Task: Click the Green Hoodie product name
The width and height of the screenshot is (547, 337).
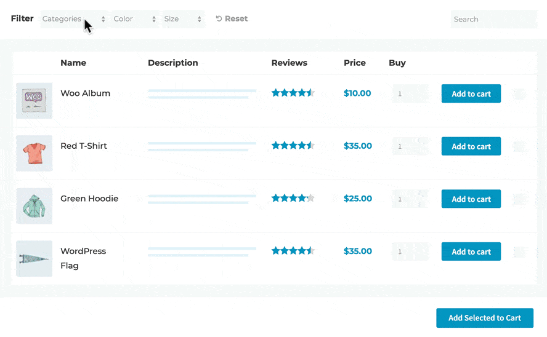Action: 89,199
